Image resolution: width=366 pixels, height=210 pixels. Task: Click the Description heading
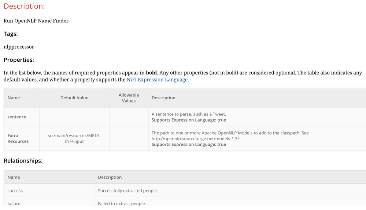[x=24, y=6]
